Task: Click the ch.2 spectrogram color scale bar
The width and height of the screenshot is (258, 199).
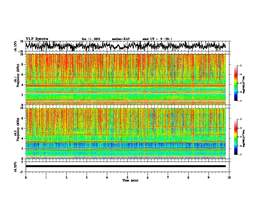Action: pyautogui.click(x=236, y=137)
